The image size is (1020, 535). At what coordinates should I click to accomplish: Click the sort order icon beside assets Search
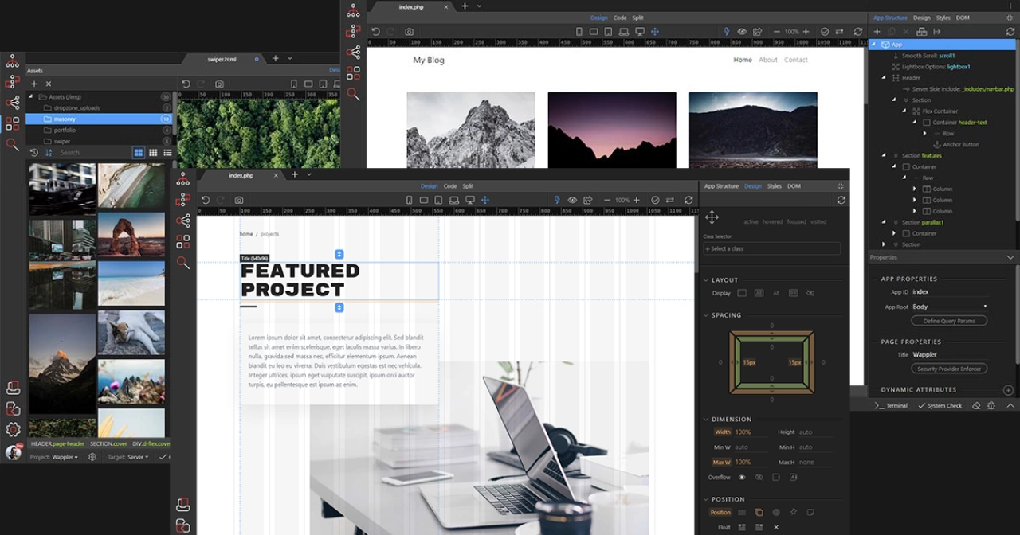(49, 152)
